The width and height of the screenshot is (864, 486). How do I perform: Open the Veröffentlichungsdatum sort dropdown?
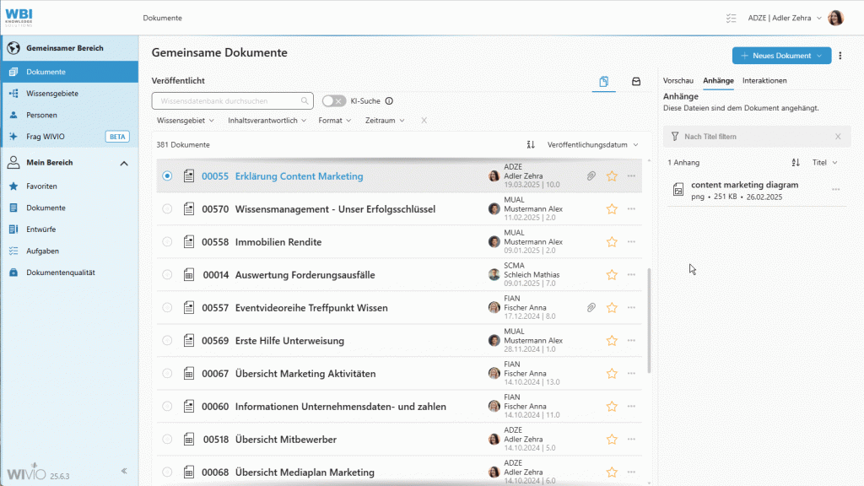pos(592,144)
